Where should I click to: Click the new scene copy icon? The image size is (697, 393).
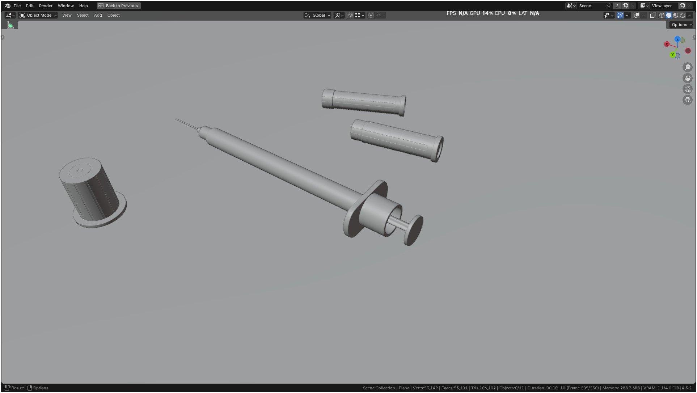tap(625, 6)
